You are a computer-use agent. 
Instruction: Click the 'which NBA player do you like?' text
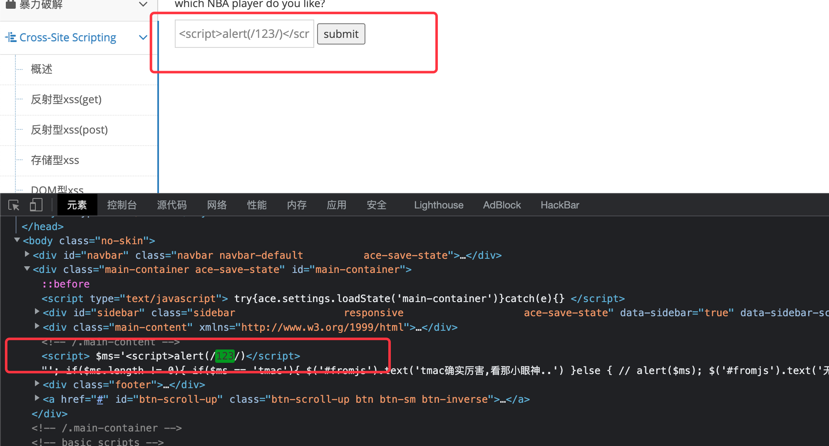[250, 4]
